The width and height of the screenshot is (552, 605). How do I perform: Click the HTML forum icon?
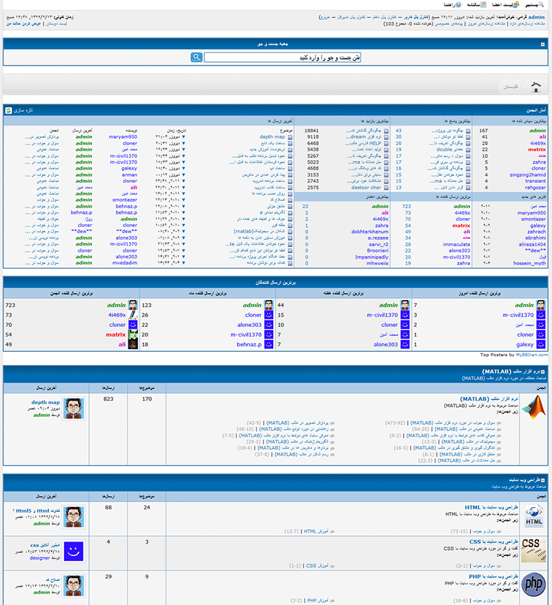[x=534, y=516]
